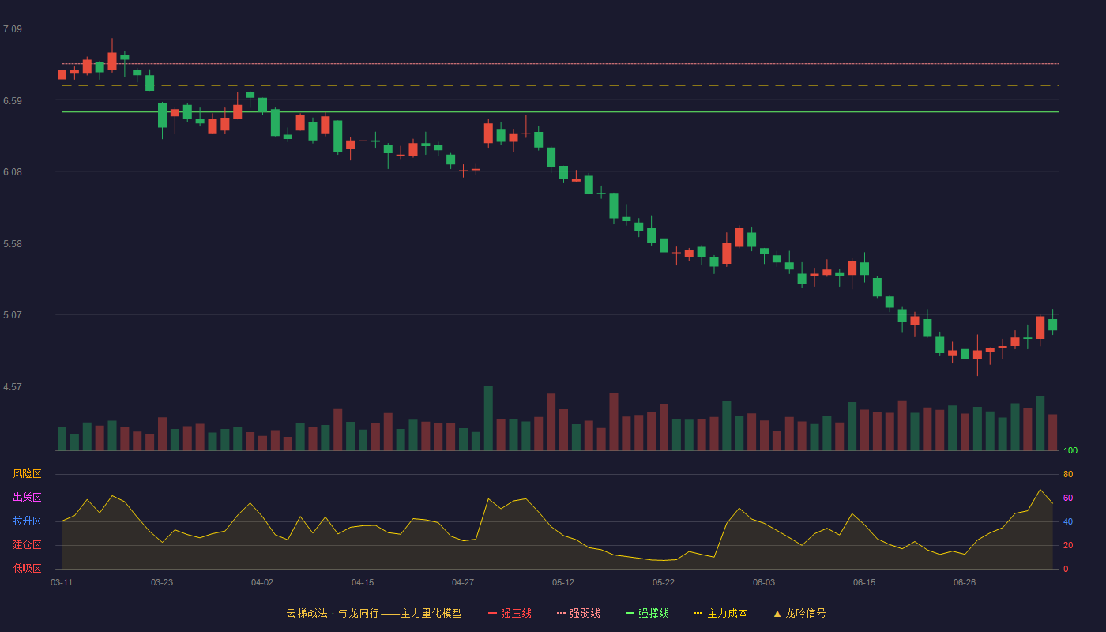Click the blue 40 indicator axis value
This screenshot has height=632, width=1106.
[1068, 521]
